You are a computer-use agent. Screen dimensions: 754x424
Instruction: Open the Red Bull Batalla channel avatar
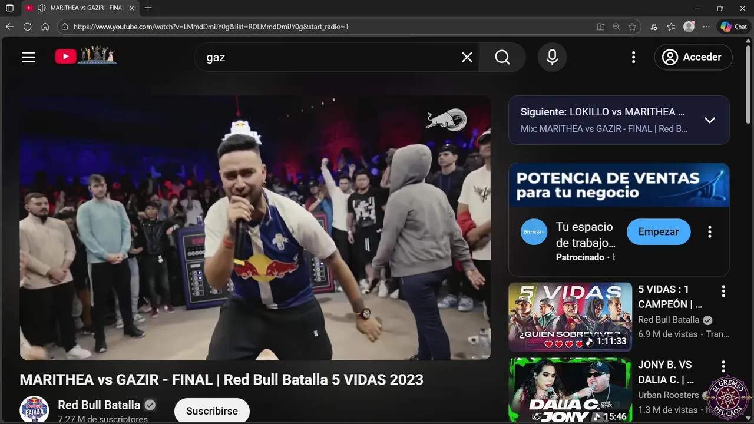click(34, 409)
